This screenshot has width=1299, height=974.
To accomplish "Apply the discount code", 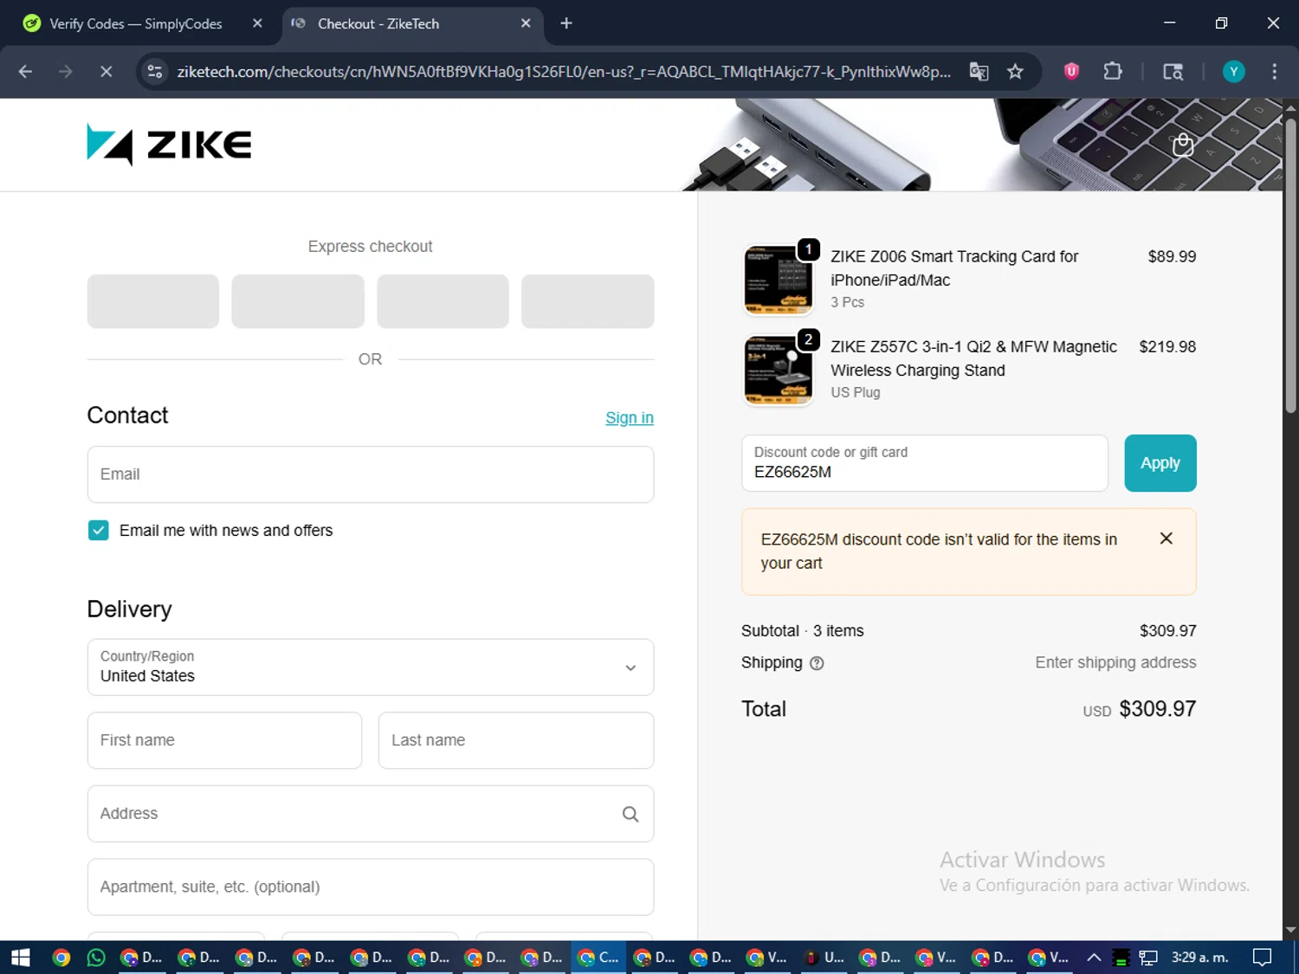I will (1160, 463).
